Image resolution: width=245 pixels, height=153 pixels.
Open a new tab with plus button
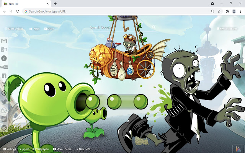pyautogui.click(x=55, y=4)
